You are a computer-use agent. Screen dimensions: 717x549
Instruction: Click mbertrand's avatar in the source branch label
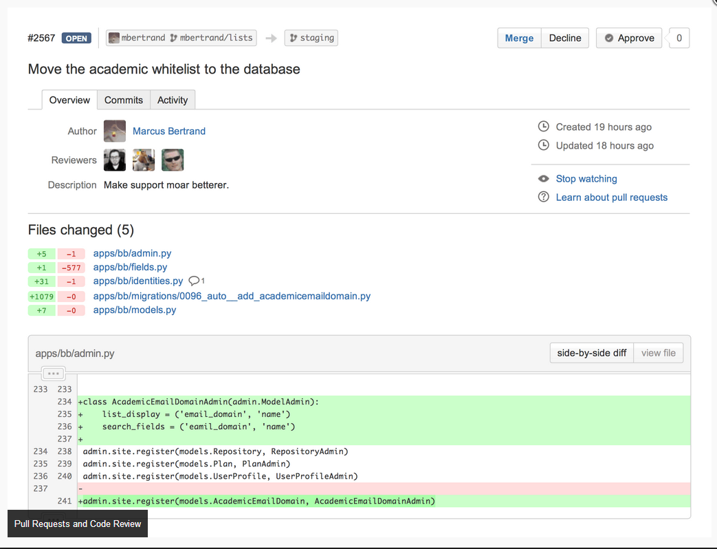[x=113, y=38]
